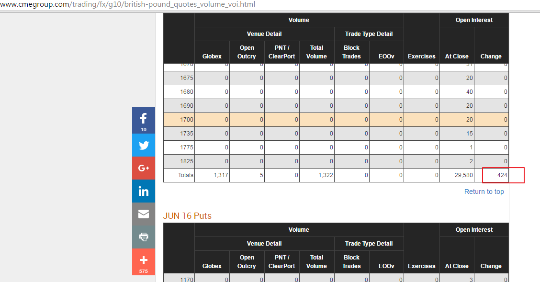540x282 pixels.
Task: Print page using printer icon
Action: click(143, 237)
